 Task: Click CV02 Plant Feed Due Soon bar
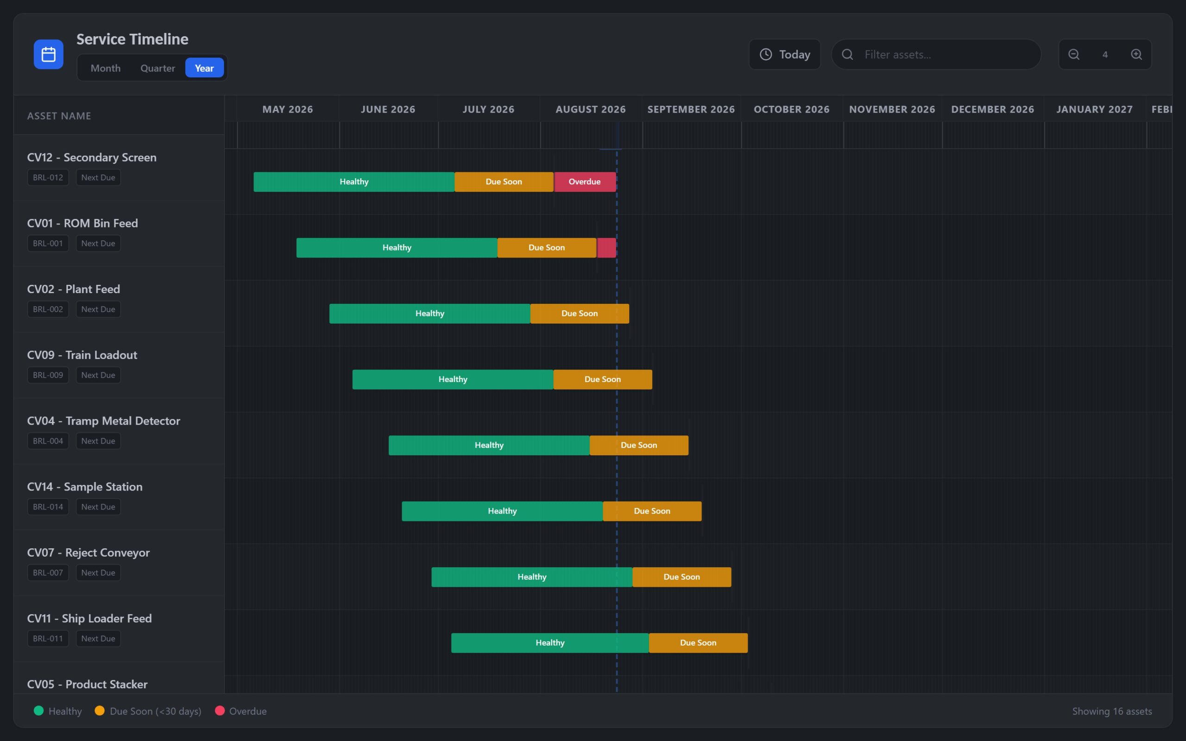[x=579, y=314]
